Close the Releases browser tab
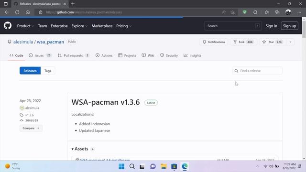Image resolution: width=306 pixels, height=172 pixels. (x=65, y=4)
